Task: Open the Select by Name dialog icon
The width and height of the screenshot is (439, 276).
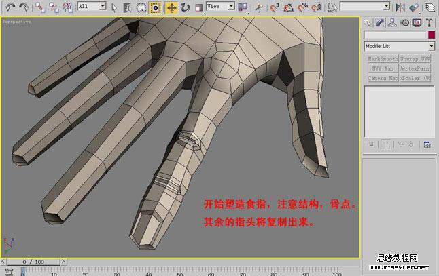Action: (127, 8)
